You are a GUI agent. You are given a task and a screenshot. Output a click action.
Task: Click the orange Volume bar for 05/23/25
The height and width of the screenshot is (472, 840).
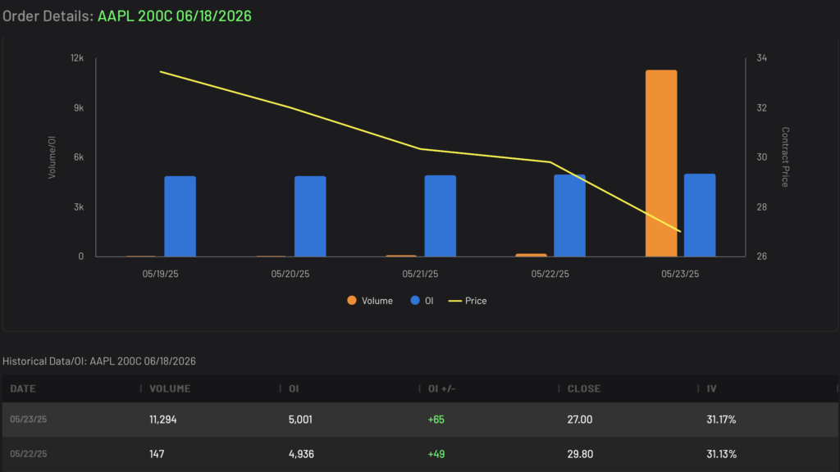[x=661, y=163]
